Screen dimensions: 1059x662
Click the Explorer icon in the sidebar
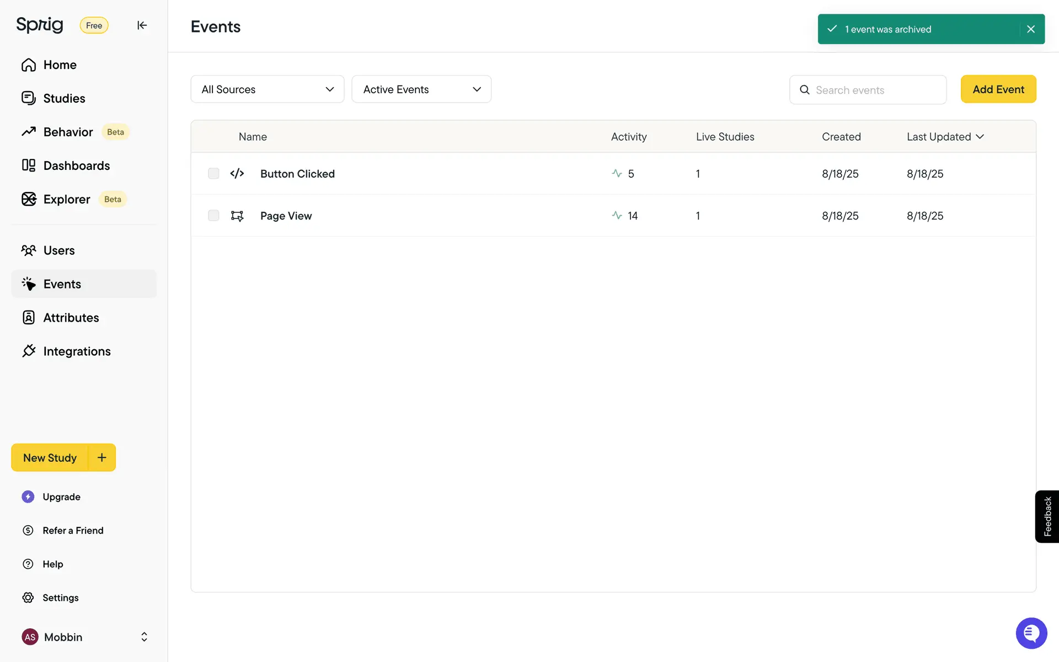(x=29, y=199)
